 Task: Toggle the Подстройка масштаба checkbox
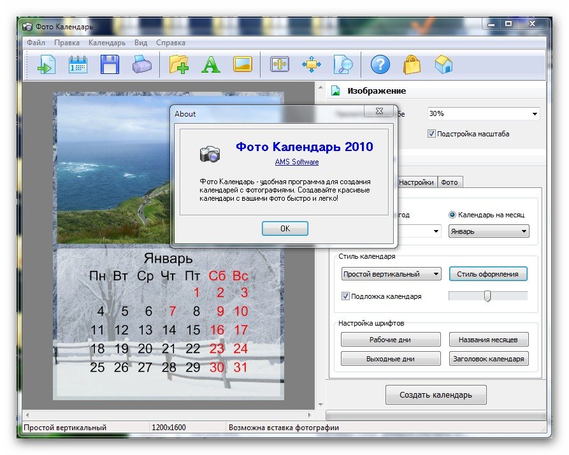pyautogui.click(x=431, y=134)
